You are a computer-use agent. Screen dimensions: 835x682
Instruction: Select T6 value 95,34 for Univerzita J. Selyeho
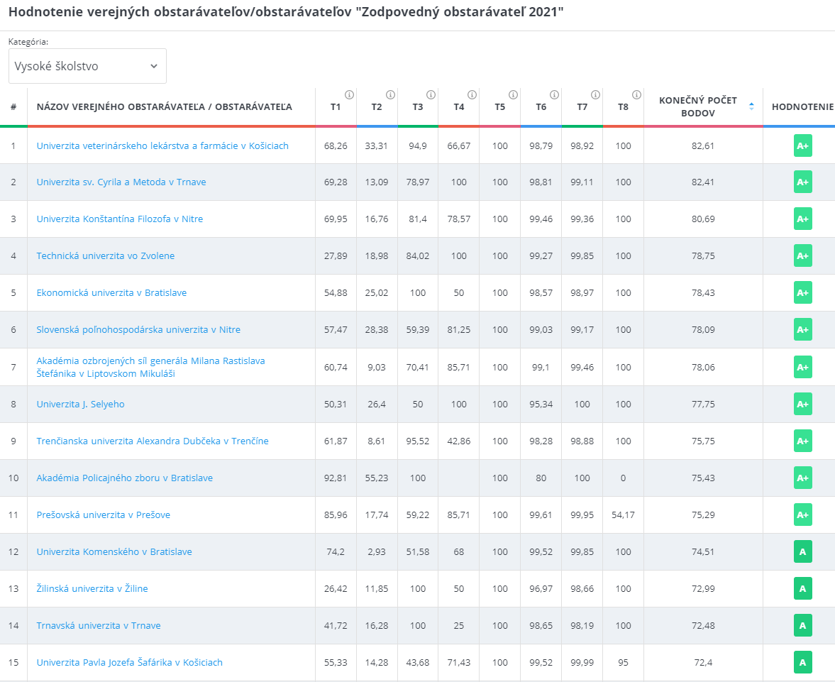pos(541,404)
